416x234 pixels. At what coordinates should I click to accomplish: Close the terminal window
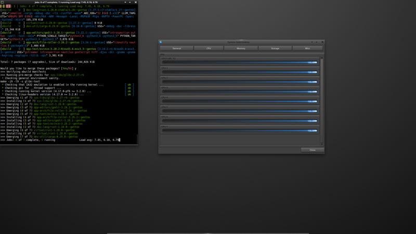(x=136, y=2)
